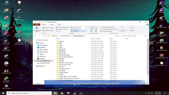169x95 pixels.
Task: Open Chrome from the taskbar
Action: coord(62,93)
